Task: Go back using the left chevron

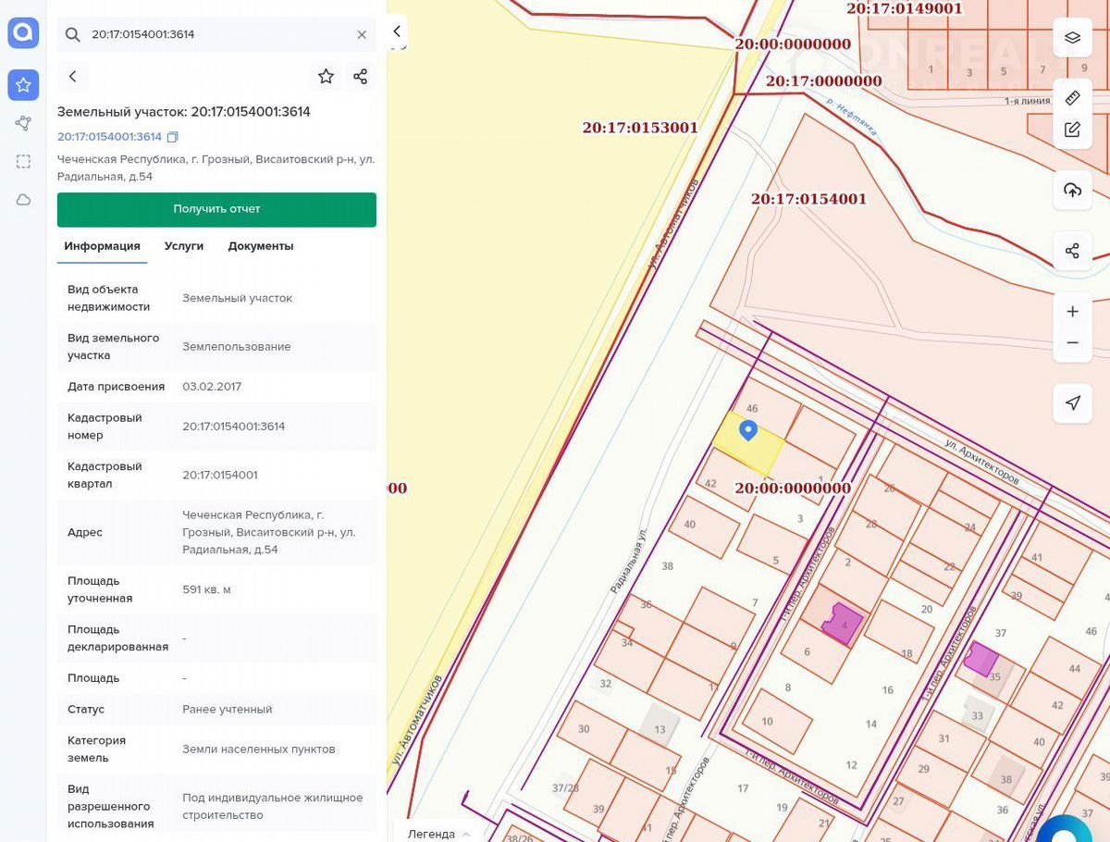Action: pyautogui.click(x=73, y=77)
